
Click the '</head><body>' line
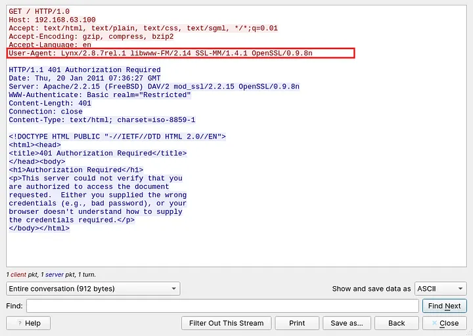(x=37, y=161)
